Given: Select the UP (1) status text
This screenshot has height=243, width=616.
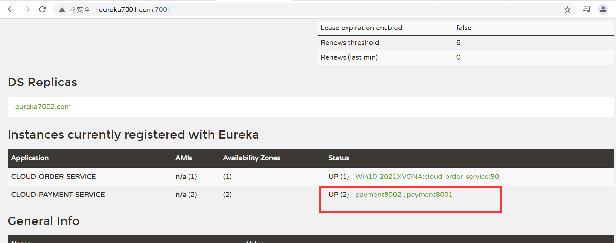Looking at the screenshot, I should tap(339, 177).
